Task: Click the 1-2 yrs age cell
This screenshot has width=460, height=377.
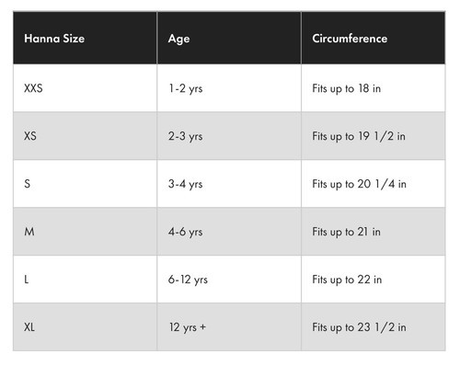Action: [229, 88]
